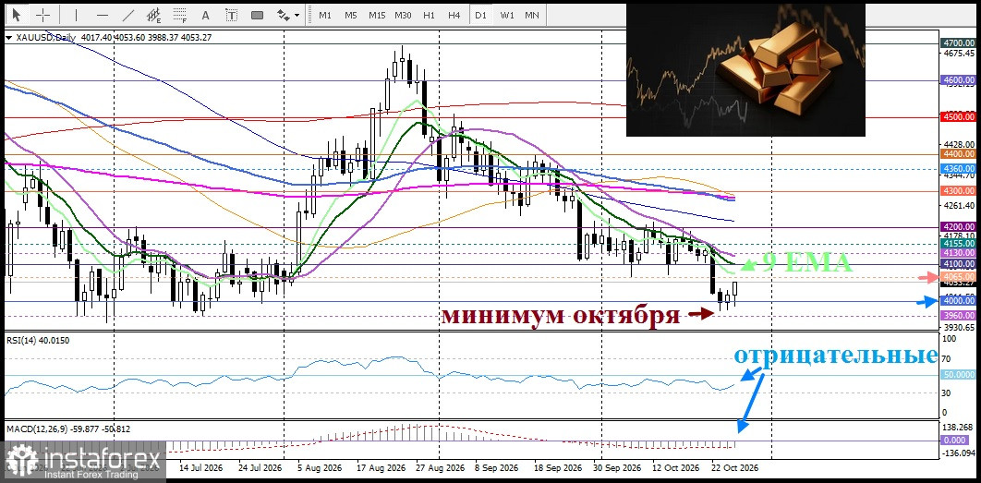Choose the text tool (A)
The height and width of the screenshot is (483, 981).
(206, 15)
